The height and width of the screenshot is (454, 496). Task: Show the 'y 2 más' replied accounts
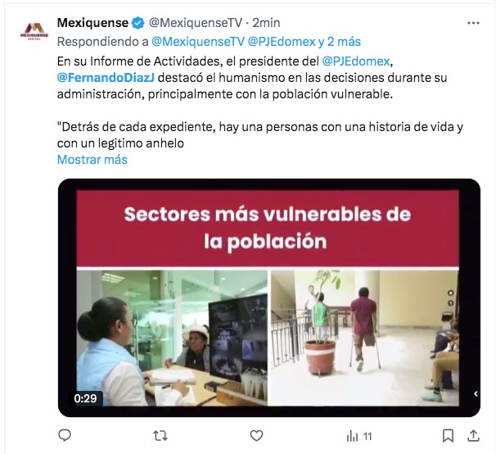tap(339, 42)
